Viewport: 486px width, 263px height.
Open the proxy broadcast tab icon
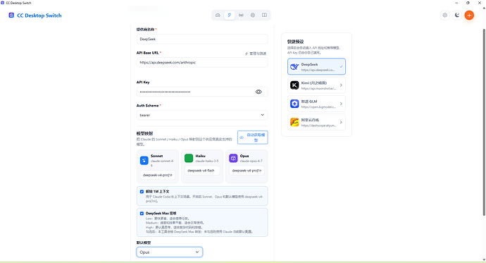[x=241, y=16]
